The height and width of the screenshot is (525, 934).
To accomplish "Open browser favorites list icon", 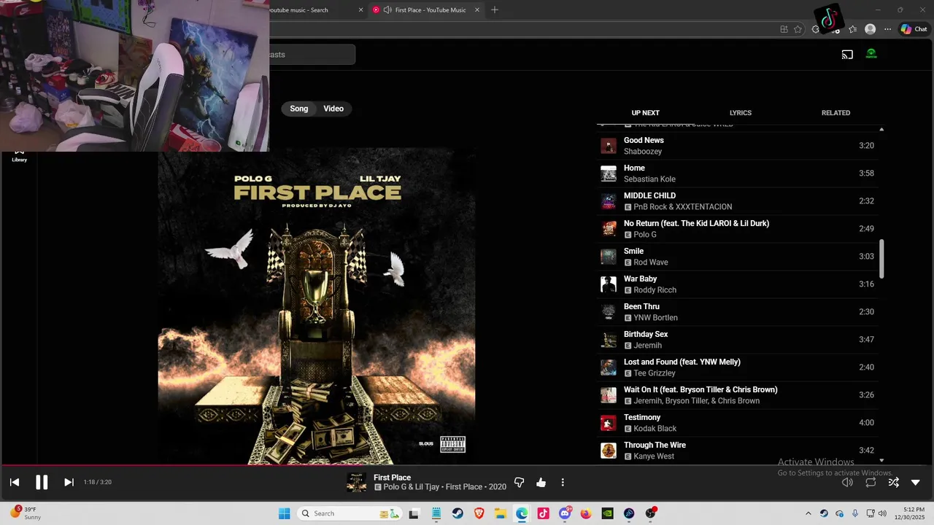I will click(x=852, y=29).
